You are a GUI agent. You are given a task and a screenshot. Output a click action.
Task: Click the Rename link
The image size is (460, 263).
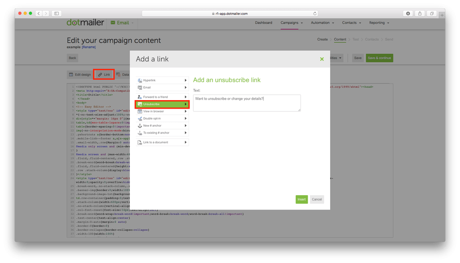tap(88, 47)
